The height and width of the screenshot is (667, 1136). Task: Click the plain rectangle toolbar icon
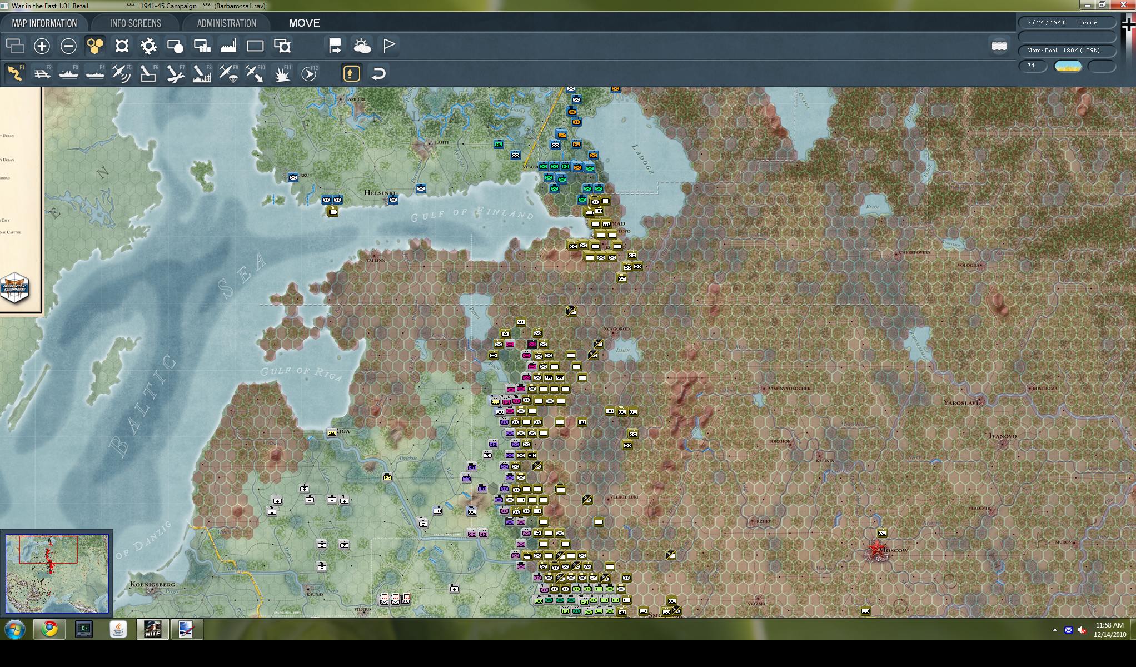(x=255, y=46)
